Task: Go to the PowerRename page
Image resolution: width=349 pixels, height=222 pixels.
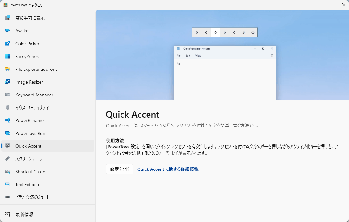Action: tap(48, 120)
